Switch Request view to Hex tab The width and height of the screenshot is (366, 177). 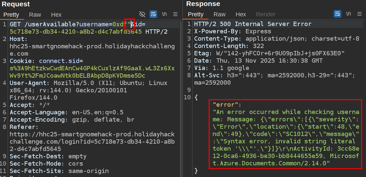point(56,15)
